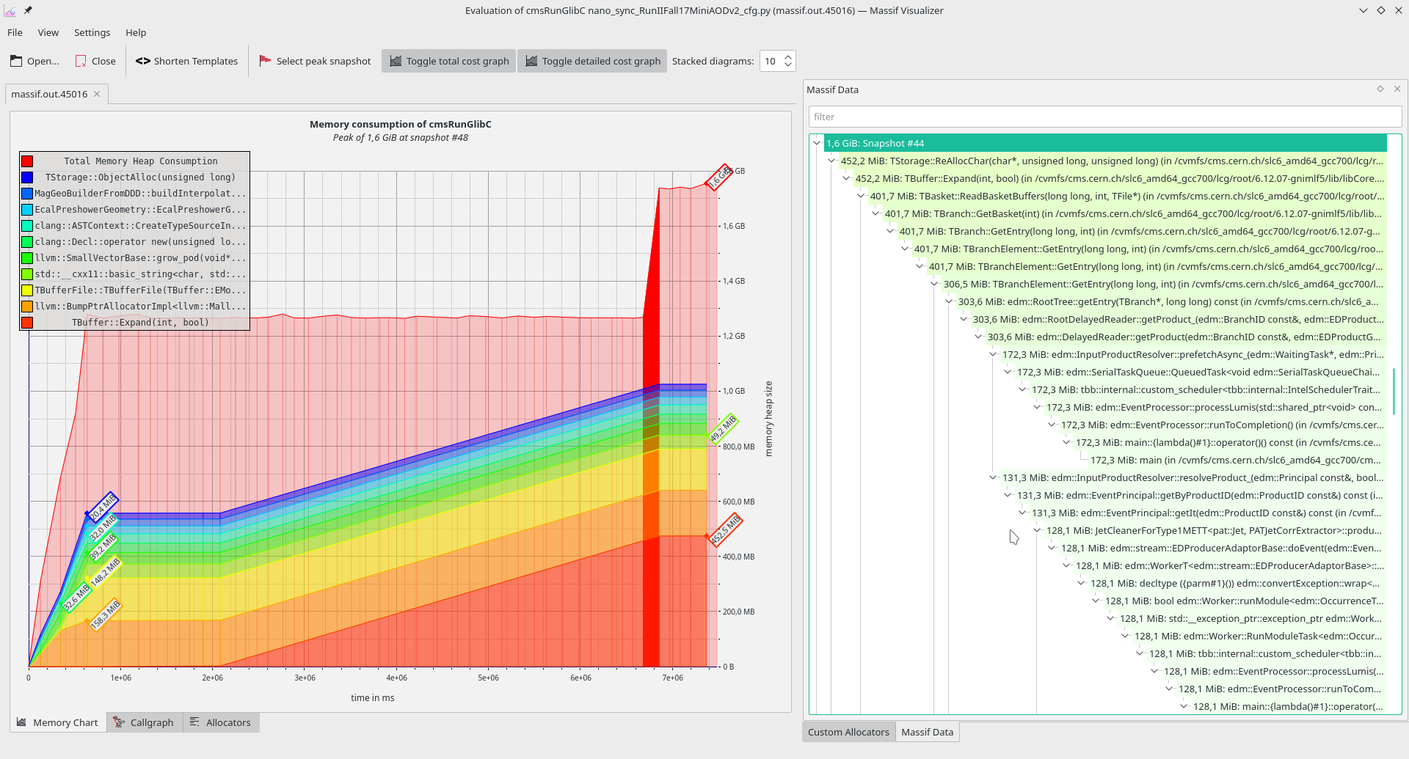Screen dimensions: 1409x759
Task: Click the Open file icon
Action: (x=16, y=61)
